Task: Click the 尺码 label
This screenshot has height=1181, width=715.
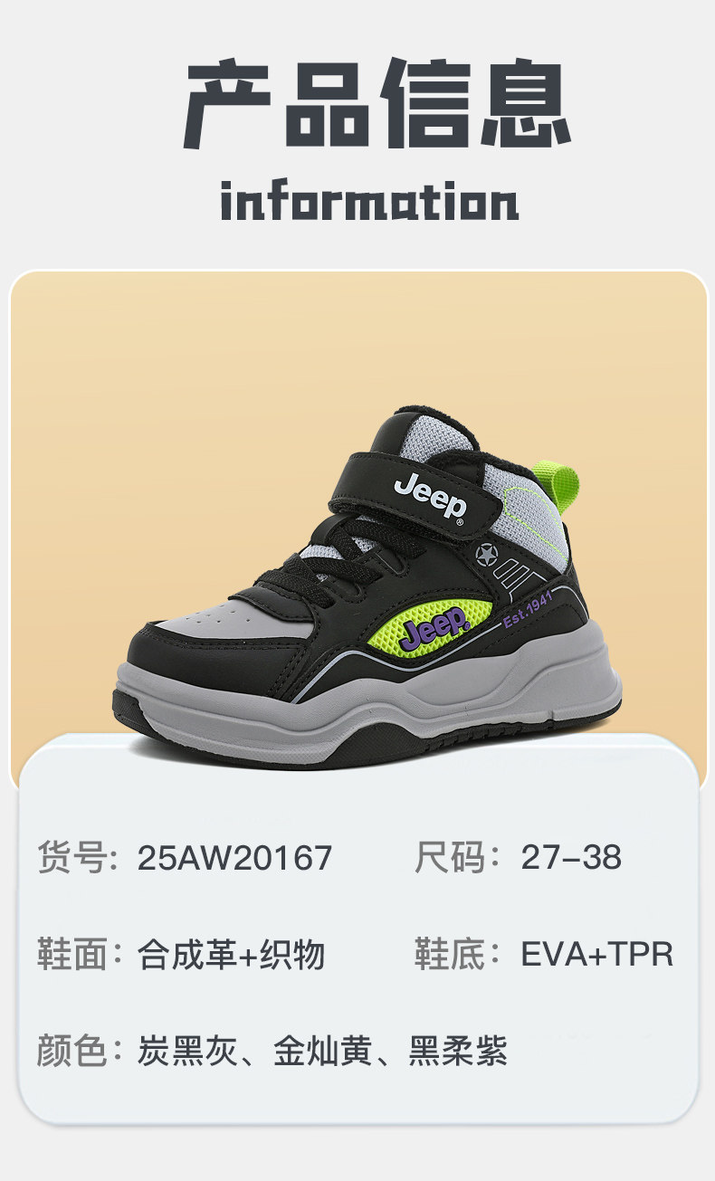Action: coord(451,858)
